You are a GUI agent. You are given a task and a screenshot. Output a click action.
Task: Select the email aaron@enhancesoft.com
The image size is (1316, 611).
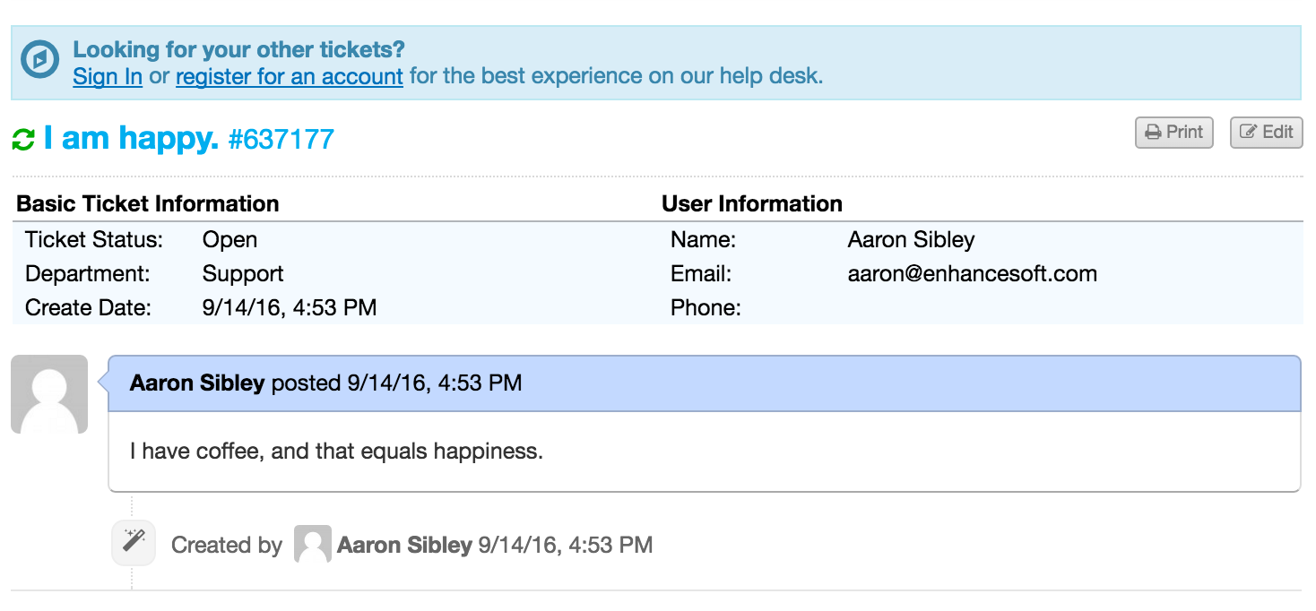coord(972,274)
